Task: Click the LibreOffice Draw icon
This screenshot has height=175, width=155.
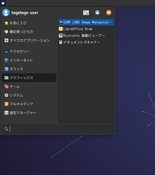Action: click(61, 29)
